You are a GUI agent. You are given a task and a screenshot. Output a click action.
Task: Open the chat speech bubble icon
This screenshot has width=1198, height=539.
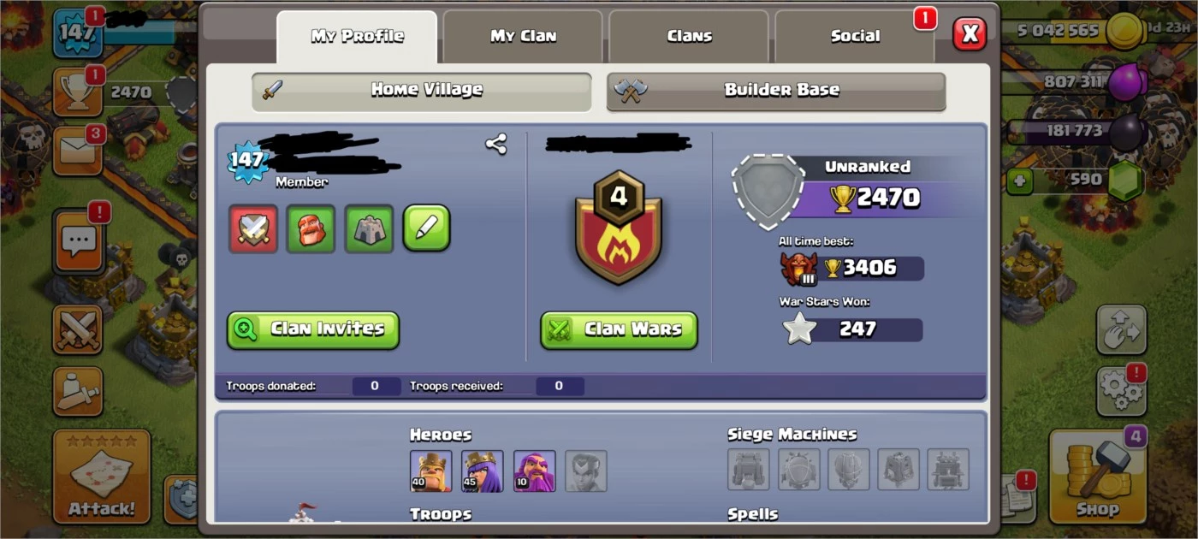80,241
